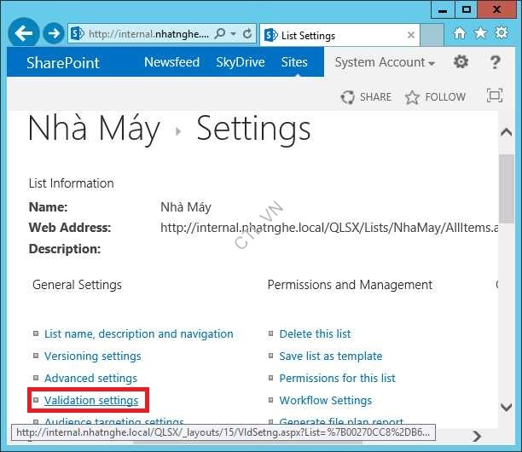522x452 pixels.
Task: Open the IE Home icon
Action: pyautogui.click(x=460, y=34)
